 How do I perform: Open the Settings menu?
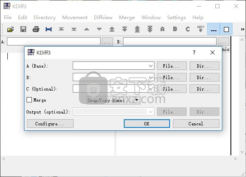click(177, 18)
